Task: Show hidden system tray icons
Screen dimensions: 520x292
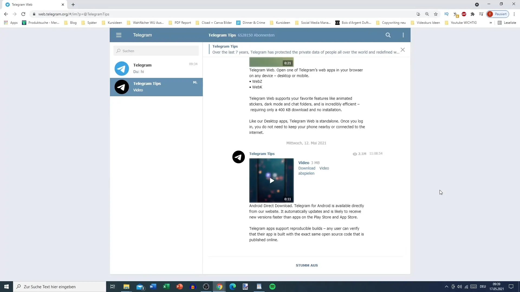Action: point(447,287)
